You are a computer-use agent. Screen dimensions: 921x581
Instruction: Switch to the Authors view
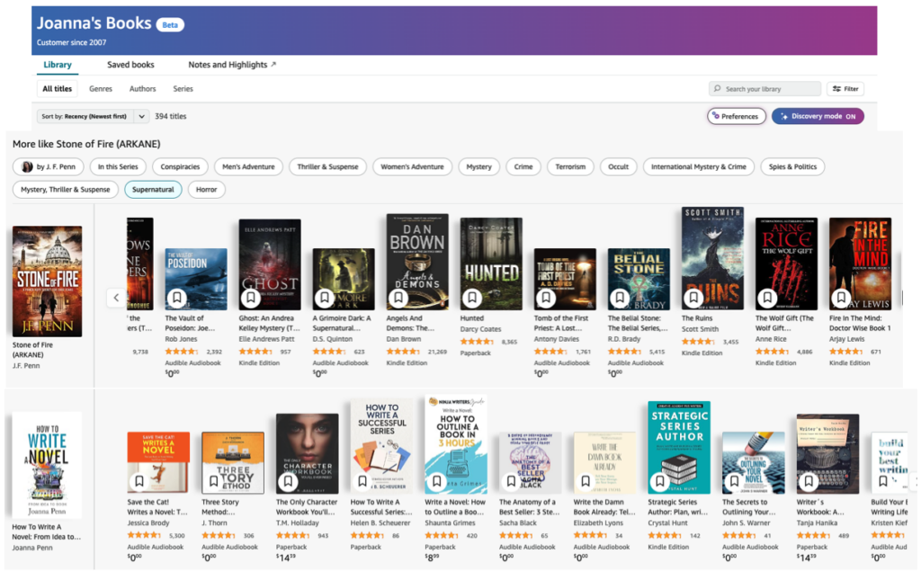(143, 89)
